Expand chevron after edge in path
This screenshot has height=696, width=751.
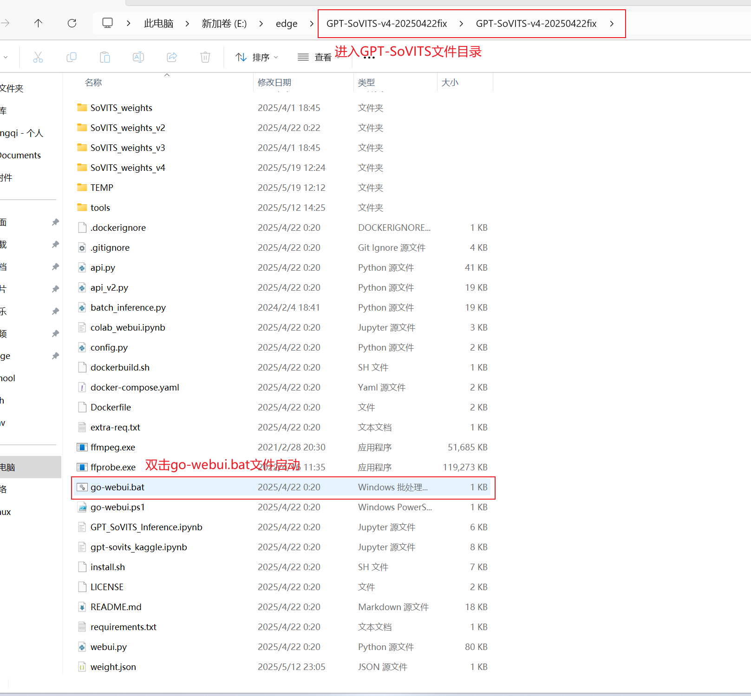(x=312, y=24)
